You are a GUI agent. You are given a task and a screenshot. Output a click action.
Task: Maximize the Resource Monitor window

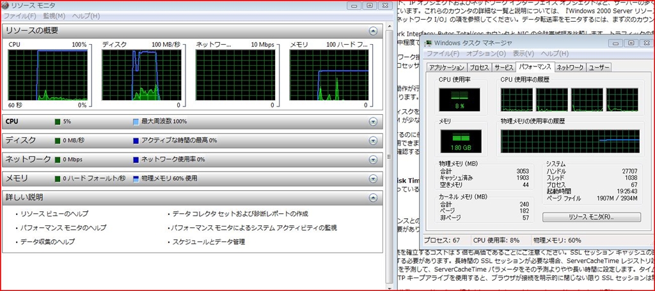tap(369, 5)
